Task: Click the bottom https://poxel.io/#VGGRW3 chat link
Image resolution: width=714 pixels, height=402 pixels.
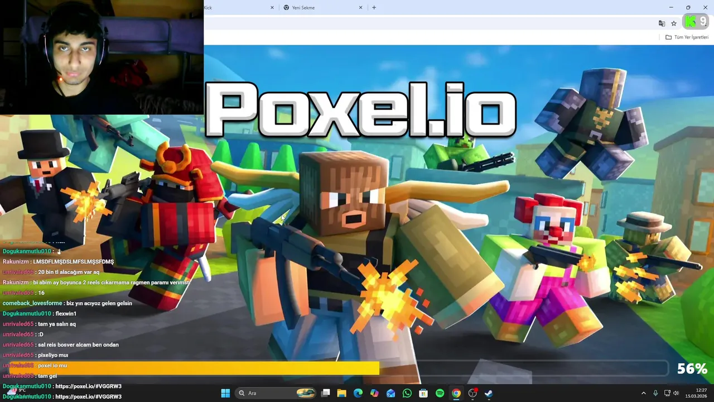Action: point(88,396)
